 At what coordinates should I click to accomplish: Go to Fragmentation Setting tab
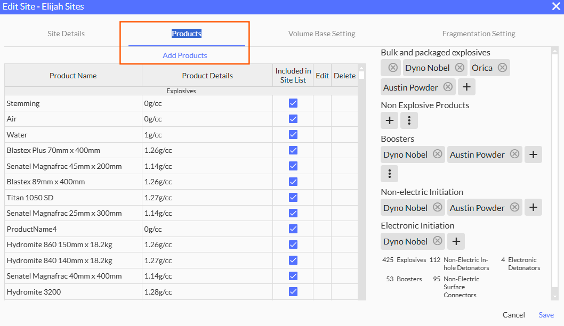pyautogui.click(x=478, y=34)
